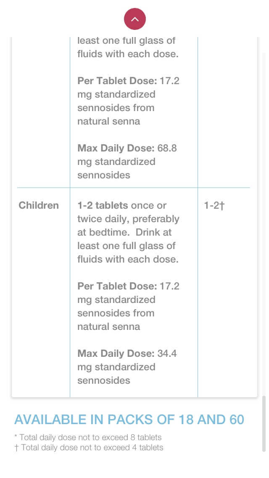Click the red scroll-to-top chevron button
Viewport: 269px width, 478px height.
coord(134,19)
